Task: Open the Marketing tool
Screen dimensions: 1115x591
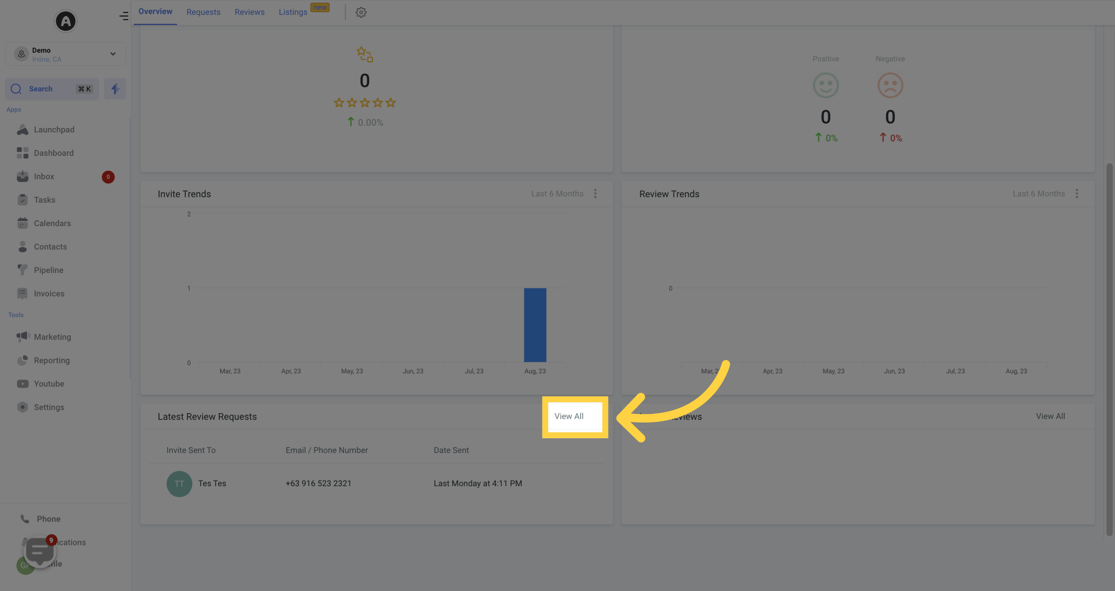Action: (52, 337)
